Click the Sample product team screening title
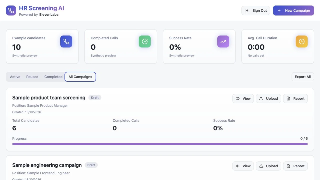Screen dimensions: 320x180 click(x=49, y=98)
